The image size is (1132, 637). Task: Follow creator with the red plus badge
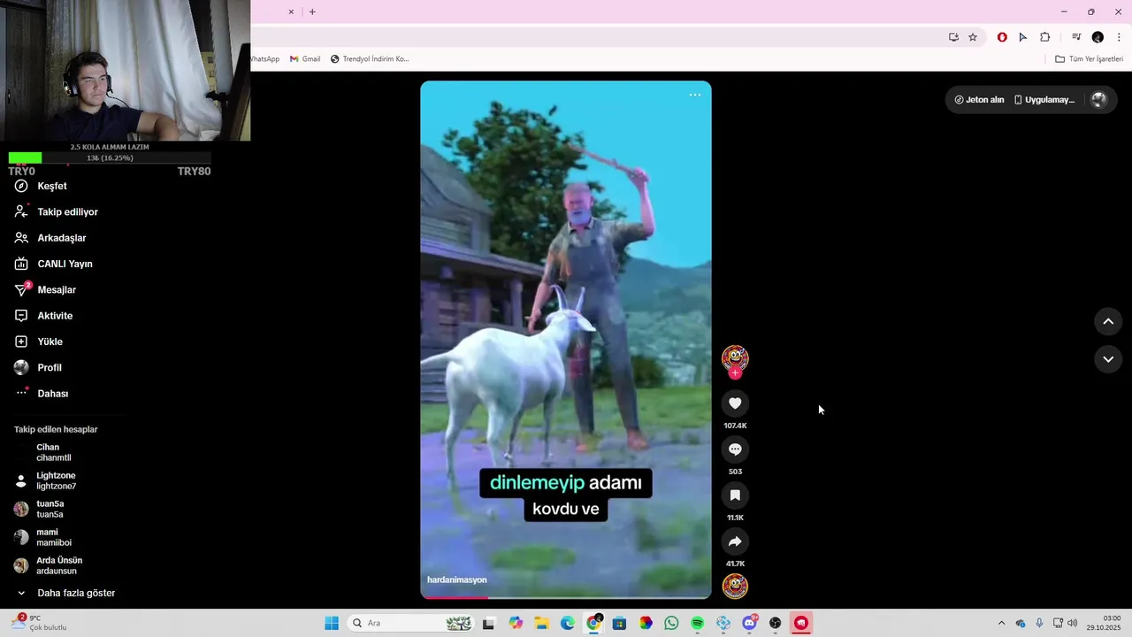coord(735,373)
